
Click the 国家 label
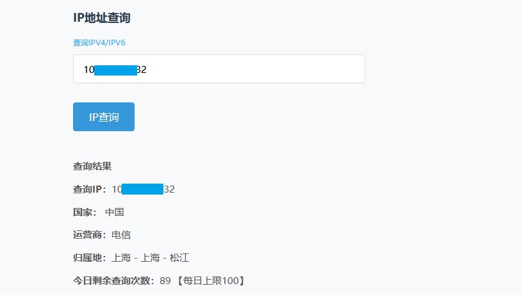click(x=85, y=212)
